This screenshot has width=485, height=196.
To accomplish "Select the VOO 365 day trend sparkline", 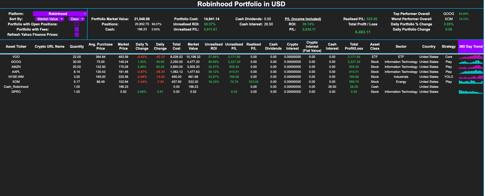I will point(471,57).
